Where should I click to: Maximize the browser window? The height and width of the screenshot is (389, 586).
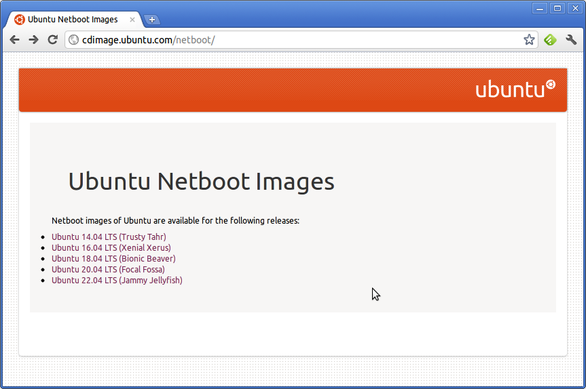click(557, 8)
